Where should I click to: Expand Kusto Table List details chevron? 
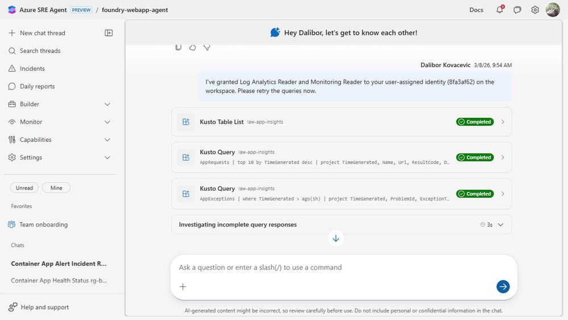(x=503, y=122)
